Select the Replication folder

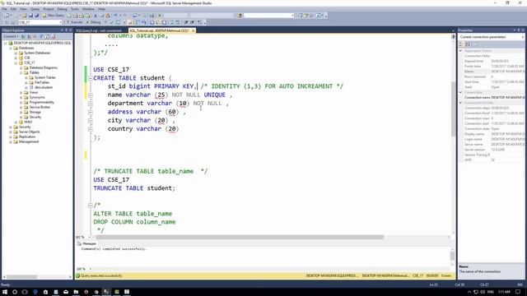pos(27,136)
